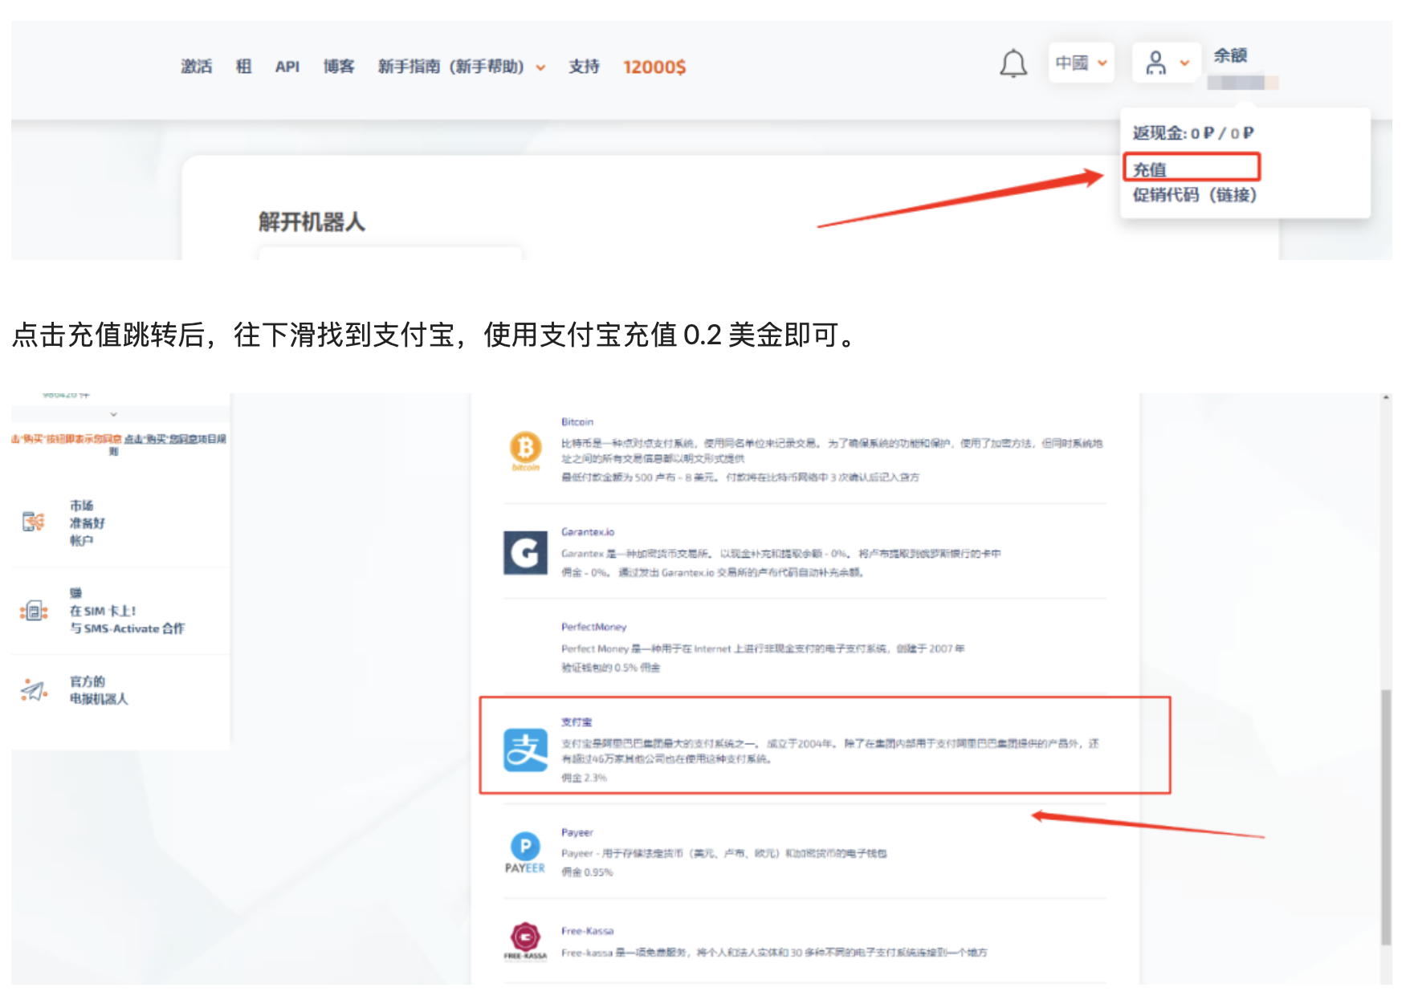Click the page vertical scrollbar thumb
The image size is (1410, 1008).
click(x=1387, y=816)
